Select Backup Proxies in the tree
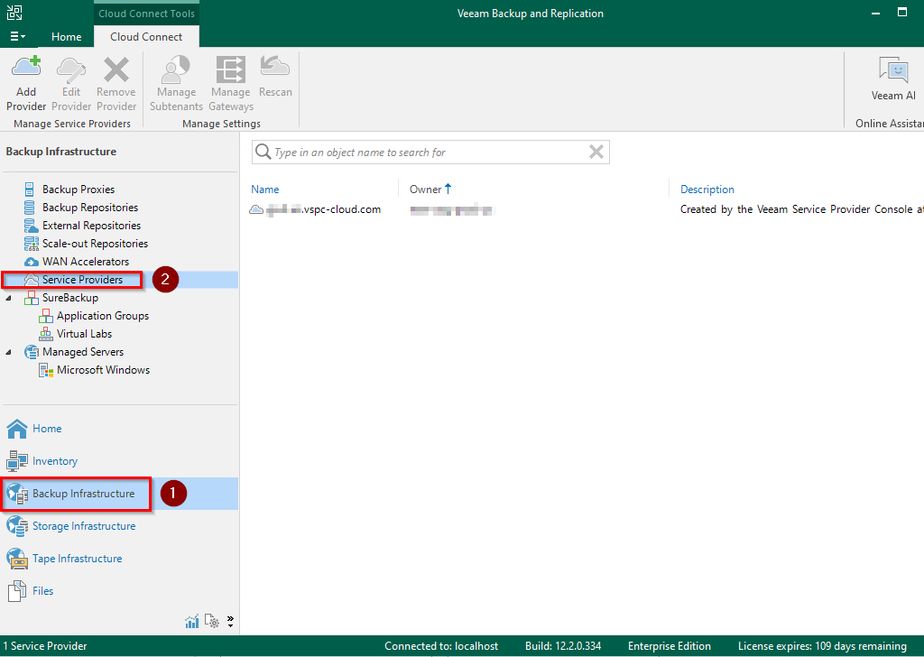The image size is (924, 657). (x=79, y=190)
